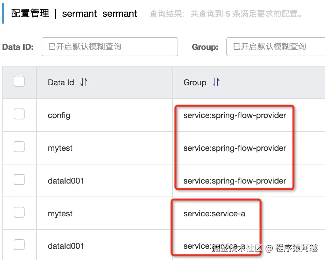This screenshot has height=260, width=325.
Task: Click the config row's service:spring-flow-provider group cell
Action: 235,115
